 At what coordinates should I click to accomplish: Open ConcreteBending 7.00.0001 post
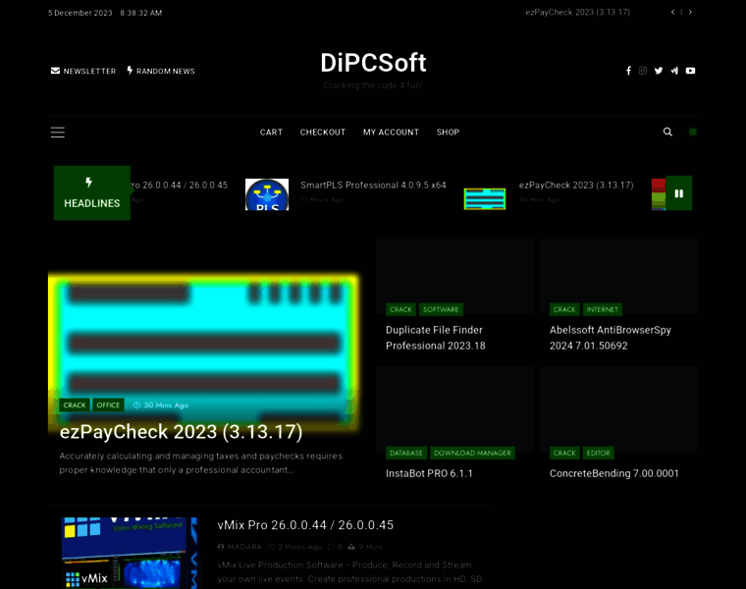click(614, 473)
